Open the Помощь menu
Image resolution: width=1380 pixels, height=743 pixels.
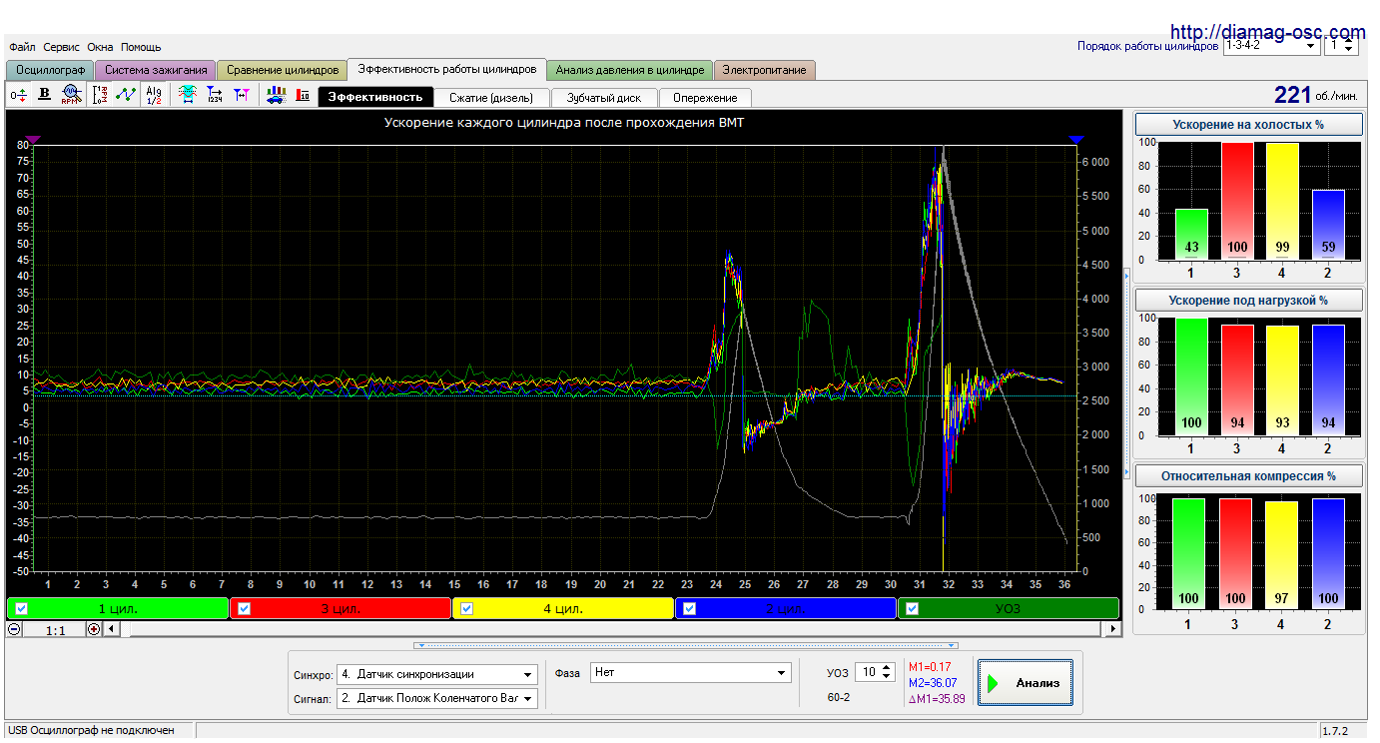(x=141, y=47)
